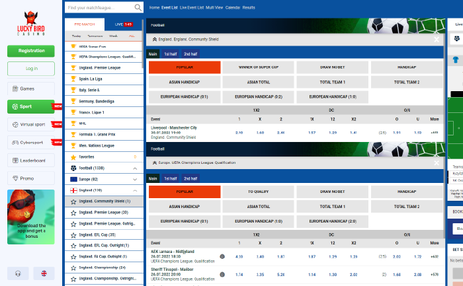Favorite England. EFL Cup (35) with star

coord(73,235)
